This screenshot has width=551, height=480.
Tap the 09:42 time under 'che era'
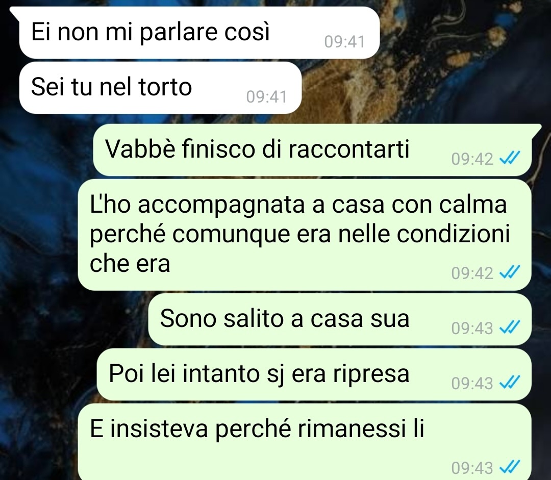(472, 273)
